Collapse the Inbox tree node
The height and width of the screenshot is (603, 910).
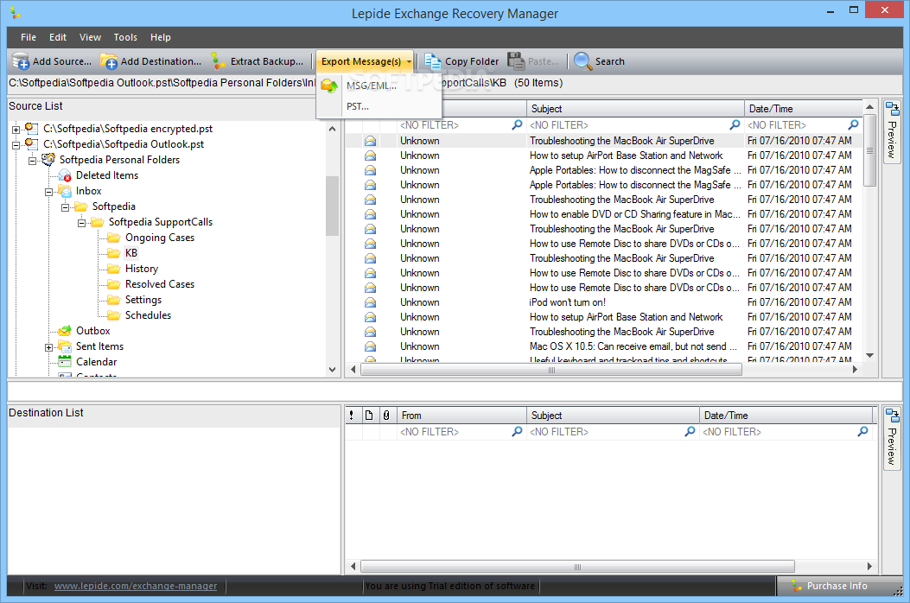point(49,192)
